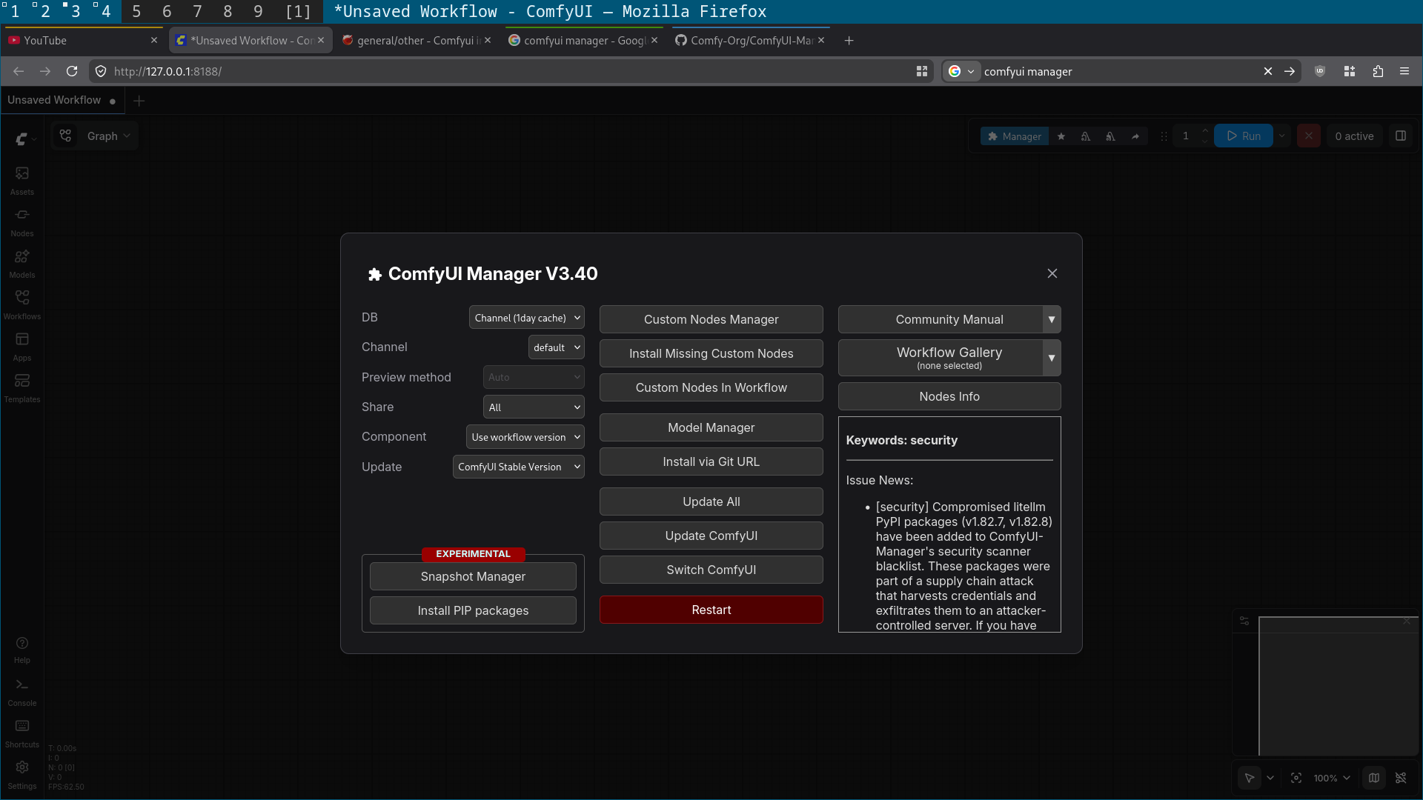
Task: Click Update ComfyUI button
Action: [711, 536]
